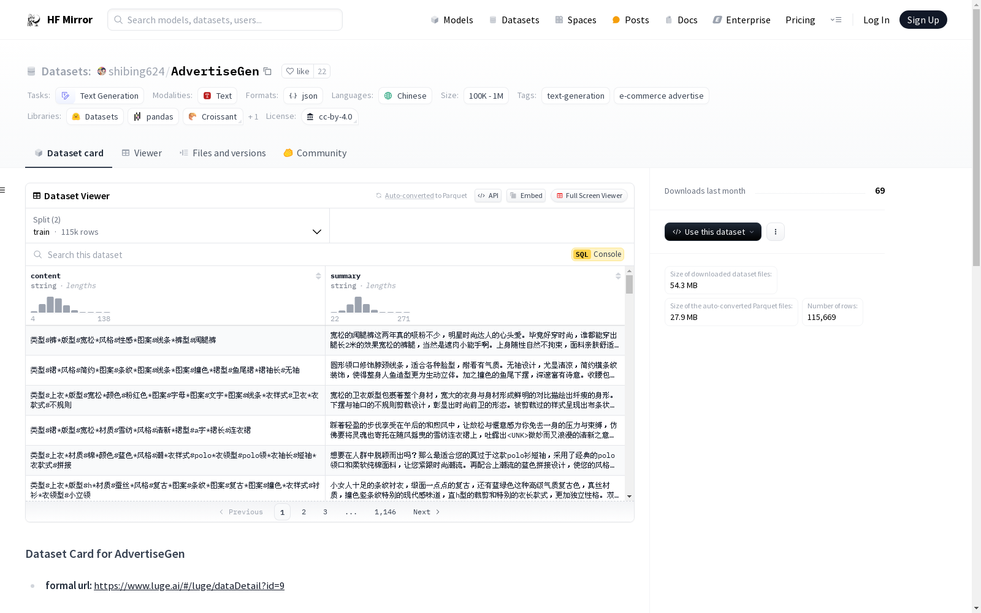Jump to last page 1,146
This screenshot has width=981, height=613.
coord(385,512)
